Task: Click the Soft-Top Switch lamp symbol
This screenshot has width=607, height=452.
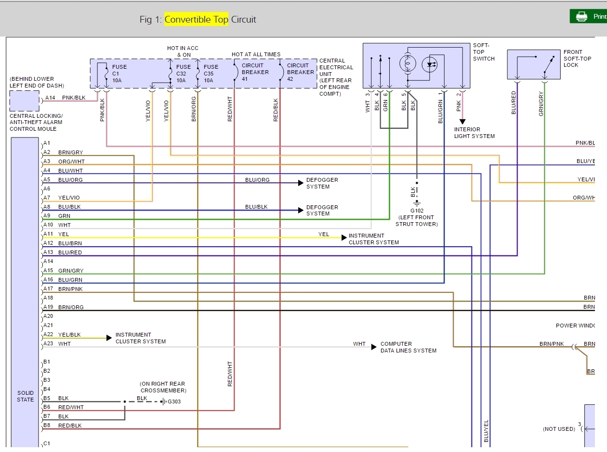Action: pyautogui.click(x=408, y=64)
